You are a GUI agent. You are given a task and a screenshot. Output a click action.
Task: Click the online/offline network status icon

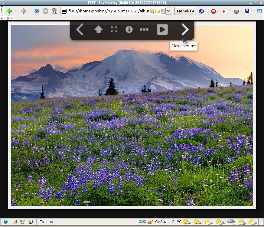point(142,222)
